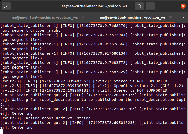Screen dimensions: 188x134
Task: Maximize the terminal window
Action: [173, 6]
